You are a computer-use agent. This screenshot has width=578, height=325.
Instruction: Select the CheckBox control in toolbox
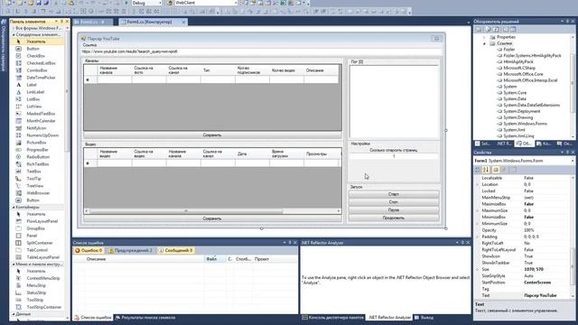(36, 56)
